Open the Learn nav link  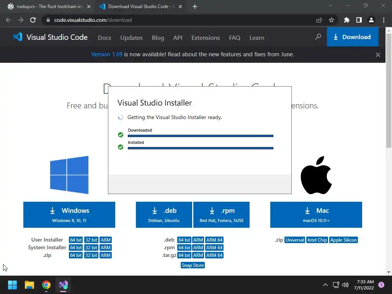[257, 38]
